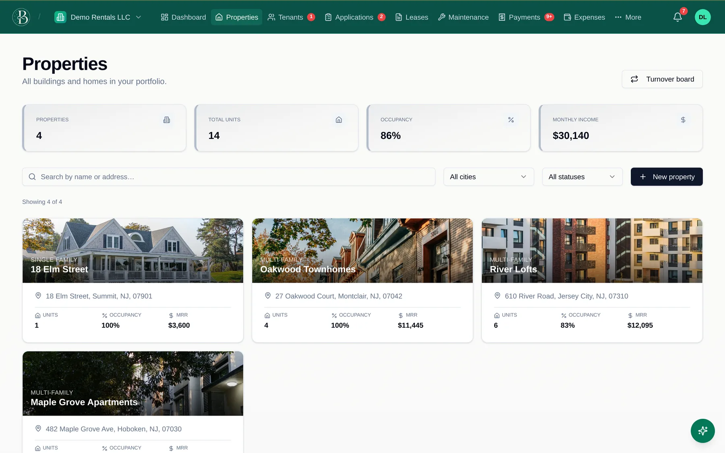Open the Oakwood Townhomes property photo
This screenshot has width=725, height=453.
[x=362, y=250]
